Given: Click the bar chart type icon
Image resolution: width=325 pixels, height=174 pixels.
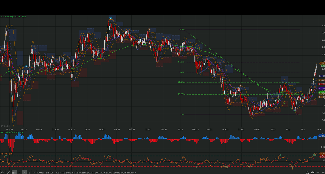Looking at the screenshot, I should (x=313, y=172).
